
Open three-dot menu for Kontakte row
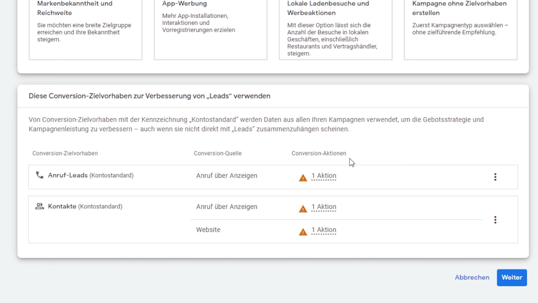(x=495, y=220)
